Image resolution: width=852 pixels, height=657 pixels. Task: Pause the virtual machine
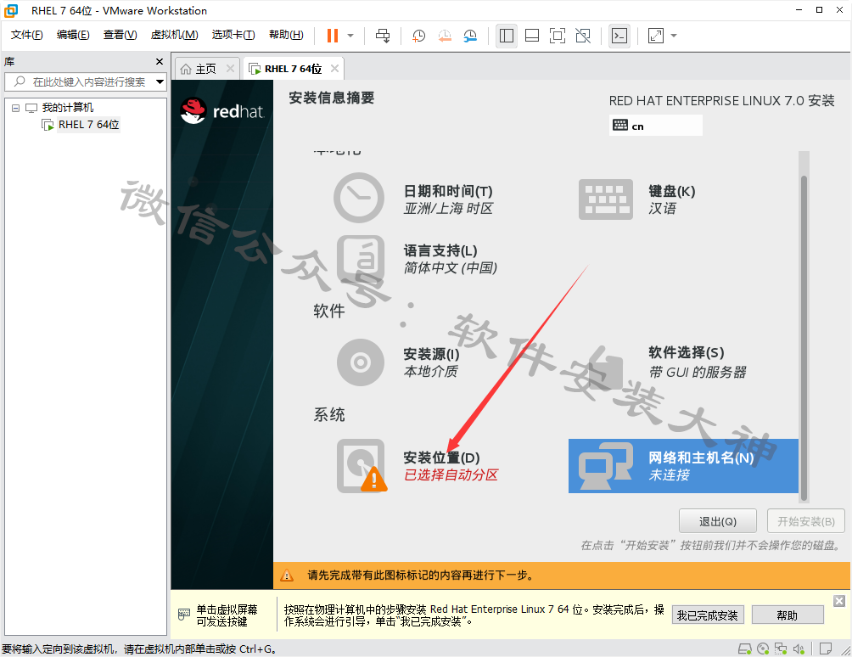pyautogui.click(x=333, y=36)
